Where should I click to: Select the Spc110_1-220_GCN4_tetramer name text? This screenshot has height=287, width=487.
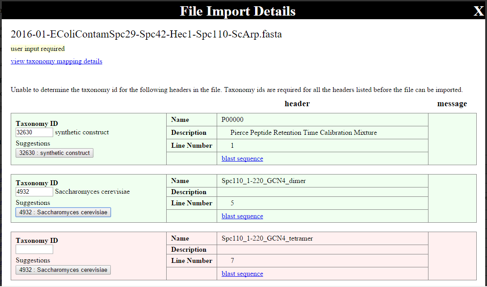(267, 239)
